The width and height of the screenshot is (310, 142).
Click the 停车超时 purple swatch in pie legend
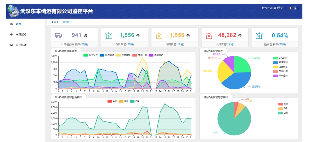(275, 76)
